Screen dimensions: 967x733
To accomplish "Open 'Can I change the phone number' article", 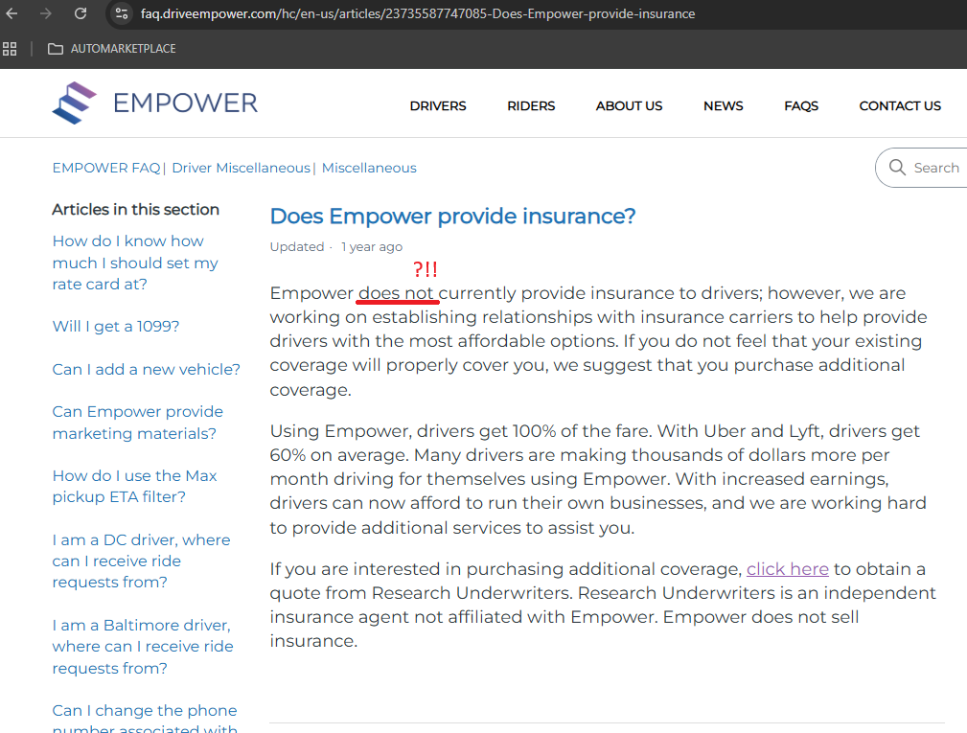I will (145, 718).
